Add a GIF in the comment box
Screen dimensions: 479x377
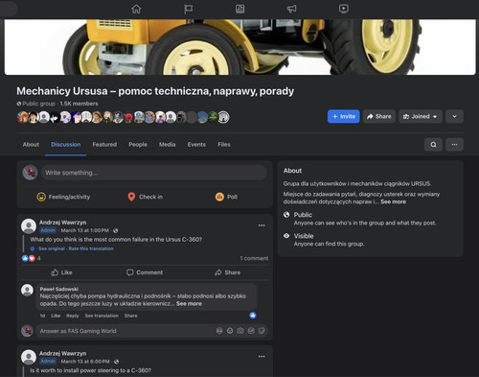point(251,331)
